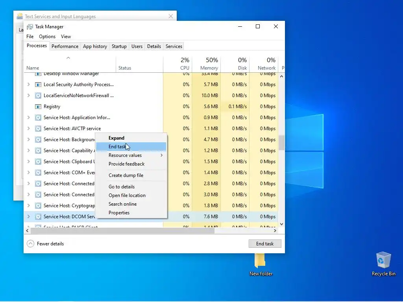403x302 pixels.
Task: Sort by the Status column header
Action: point(140,64)
